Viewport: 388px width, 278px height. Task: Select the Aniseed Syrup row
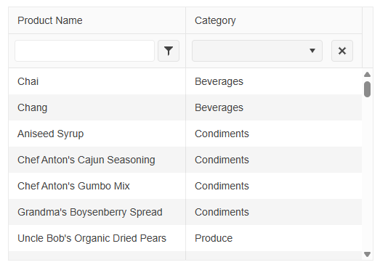pyautogui.click(x=185, y=134)
